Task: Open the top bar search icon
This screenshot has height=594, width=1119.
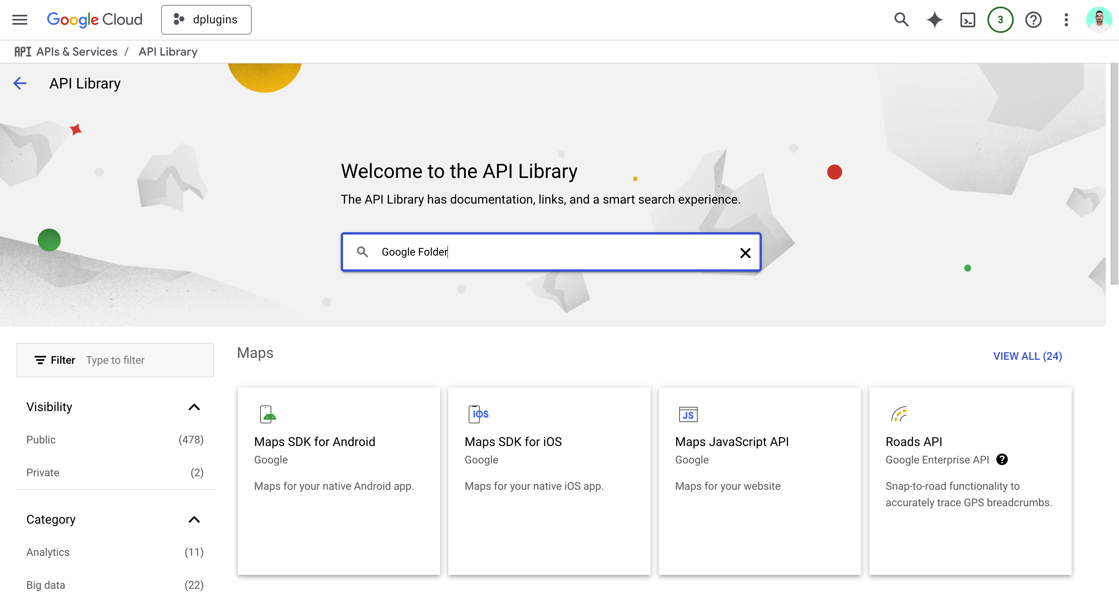Action: point(901,19)
